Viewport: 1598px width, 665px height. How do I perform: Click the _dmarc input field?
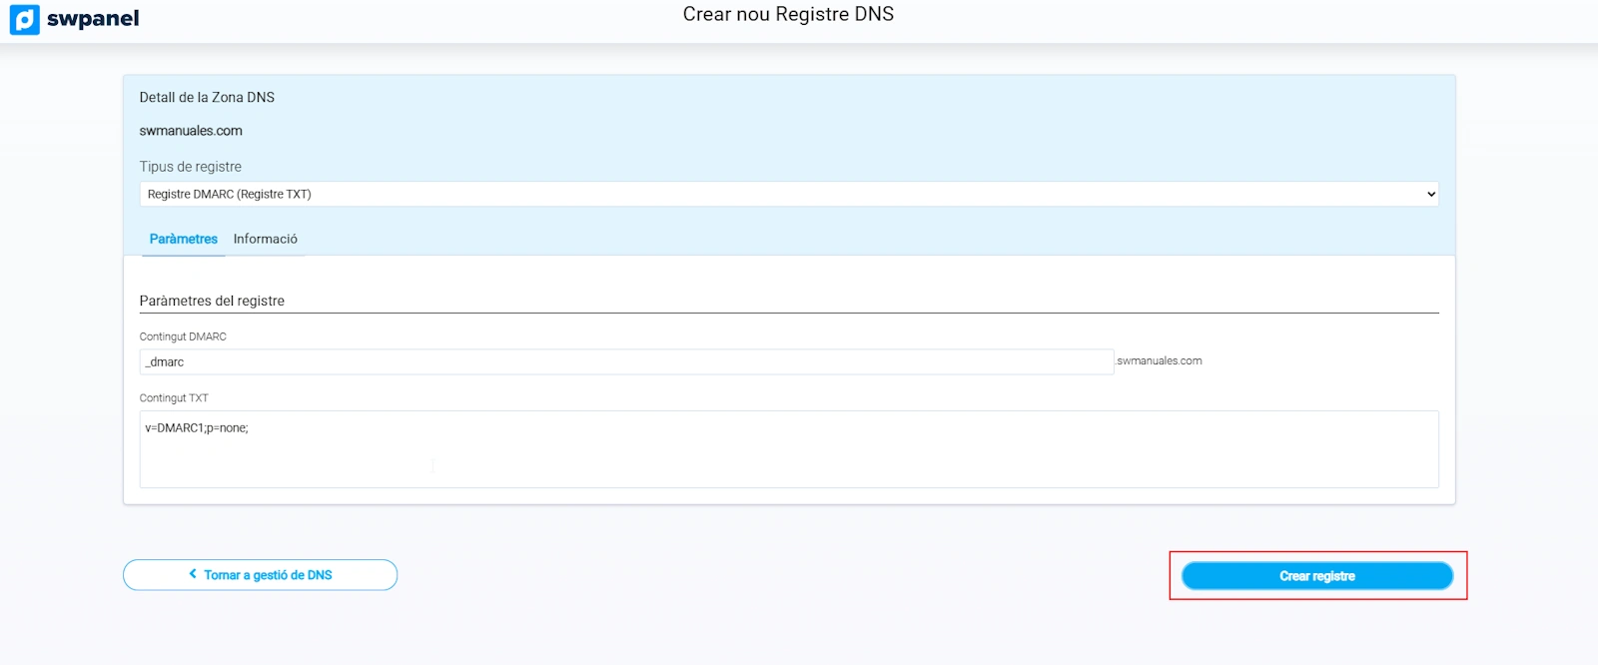coord(626,361)
